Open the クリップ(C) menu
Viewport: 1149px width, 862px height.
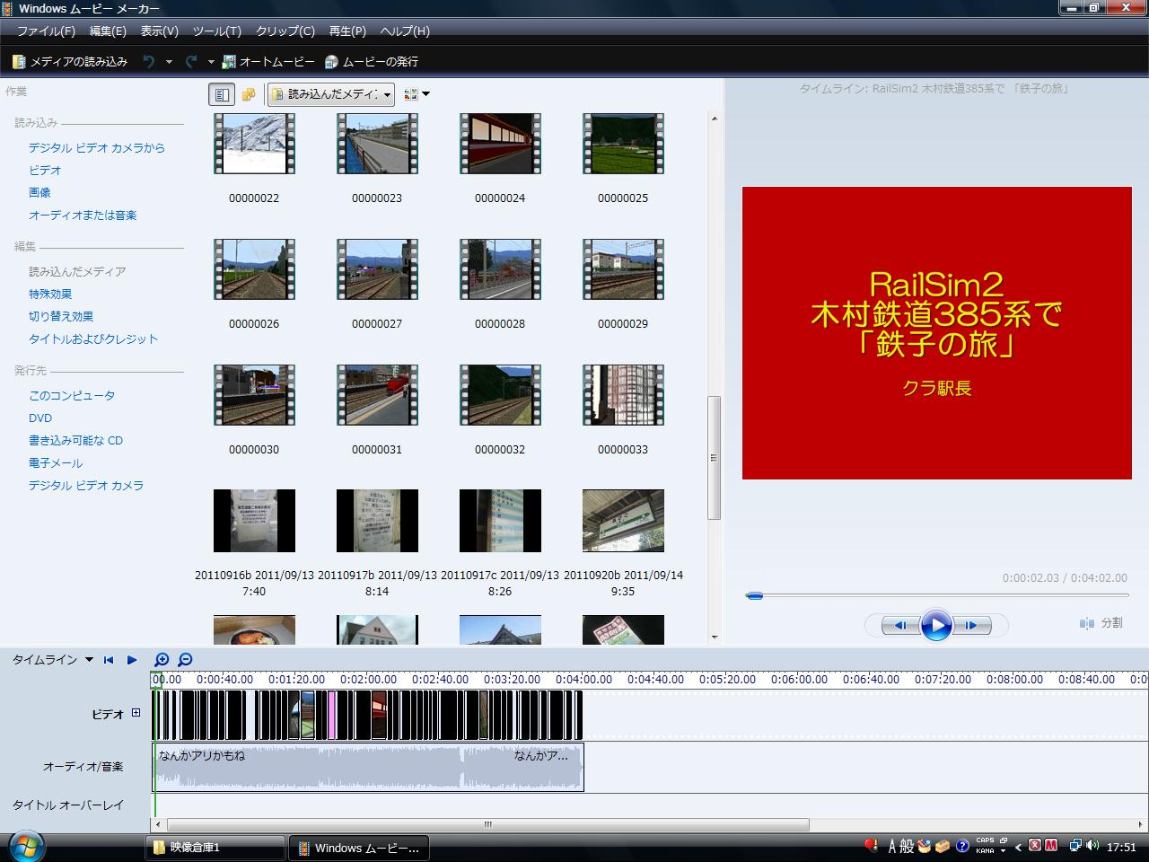285,31
